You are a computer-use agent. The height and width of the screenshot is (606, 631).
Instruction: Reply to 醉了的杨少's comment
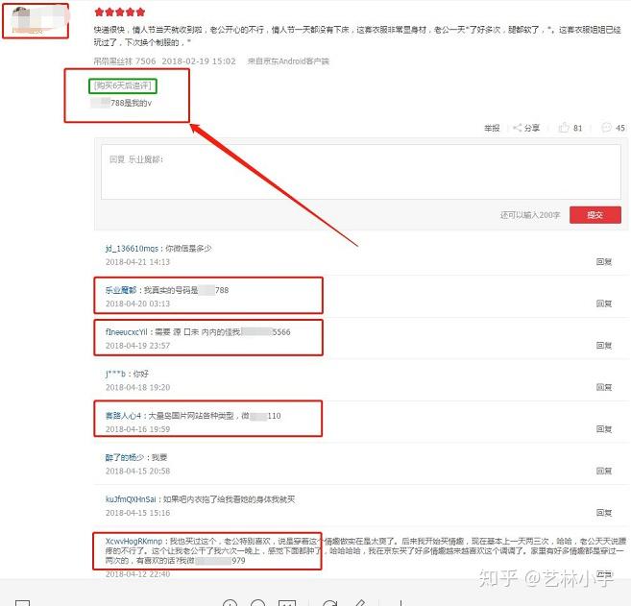click(x=604, y=471)
